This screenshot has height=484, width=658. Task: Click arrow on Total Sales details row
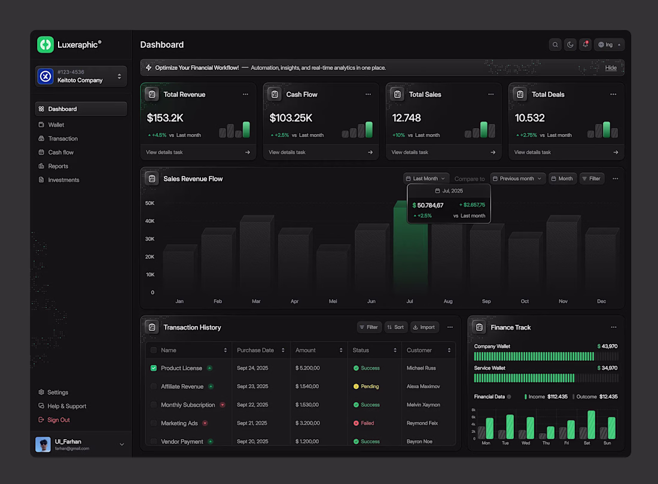(493, 153)
